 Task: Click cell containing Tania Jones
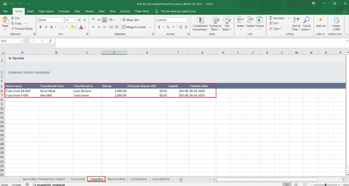(87, 95)
